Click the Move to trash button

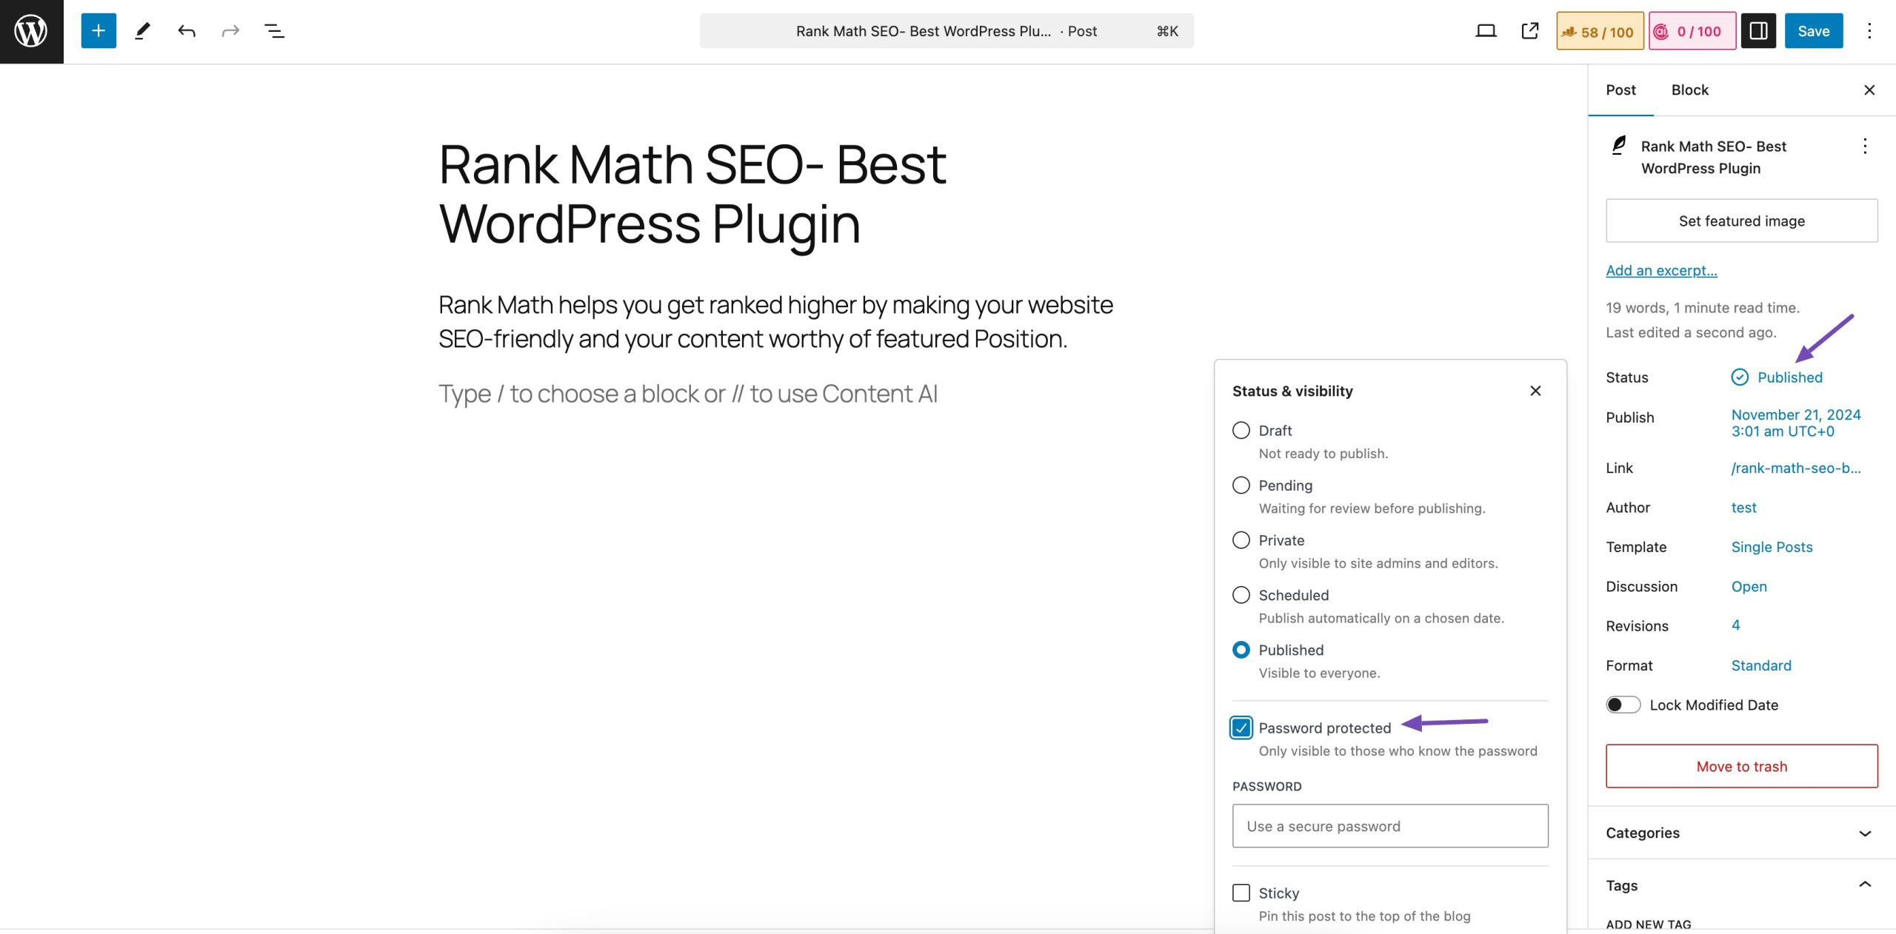tap(1743, 766)
